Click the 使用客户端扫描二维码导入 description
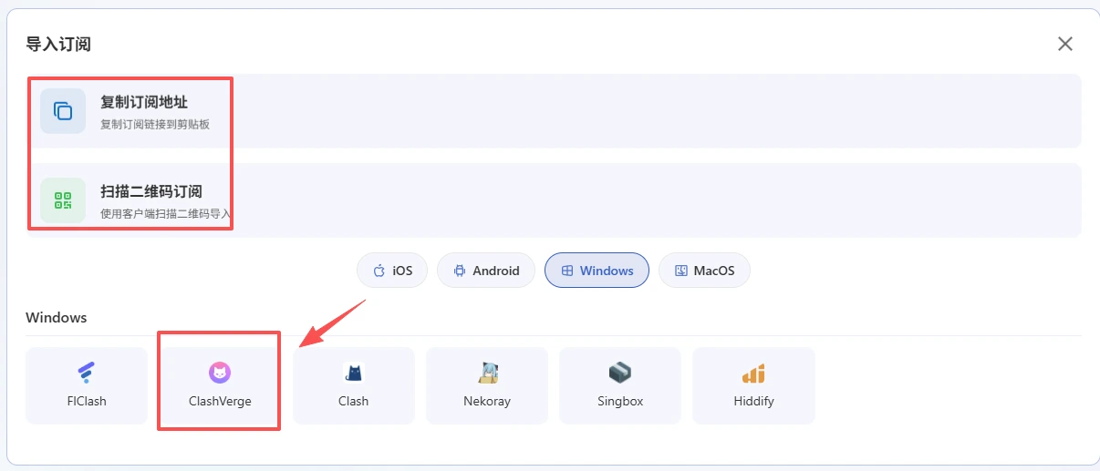Image resolution: width=1100 pixels, height=471 pixels. coord(165,214)
